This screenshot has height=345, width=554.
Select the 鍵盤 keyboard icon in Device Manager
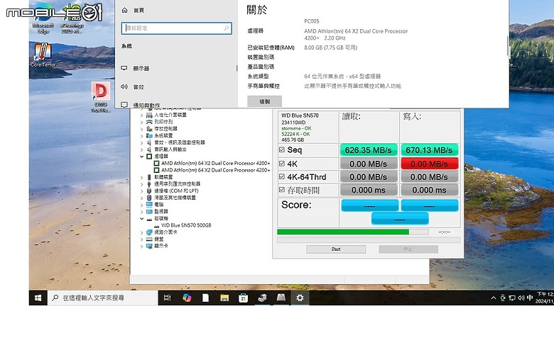pyautogui.click(x=149, y=239)
